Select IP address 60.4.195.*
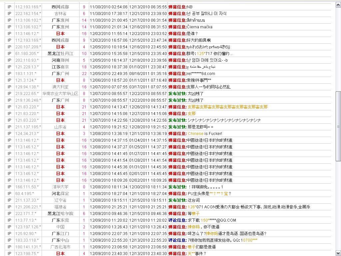Viewport: 341px width, 256px height. pos(25,194)
